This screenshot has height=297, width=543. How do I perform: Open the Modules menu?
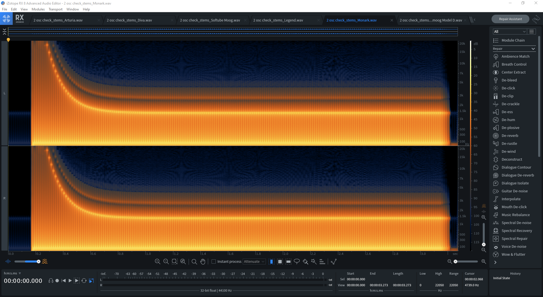pyautogui.click(x=38, y=9)
